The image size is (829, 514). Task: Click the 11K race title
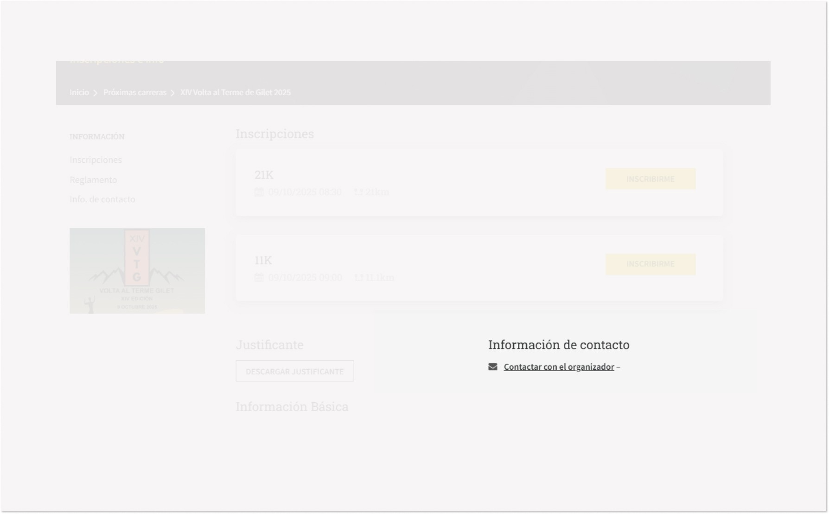[263, 260]
